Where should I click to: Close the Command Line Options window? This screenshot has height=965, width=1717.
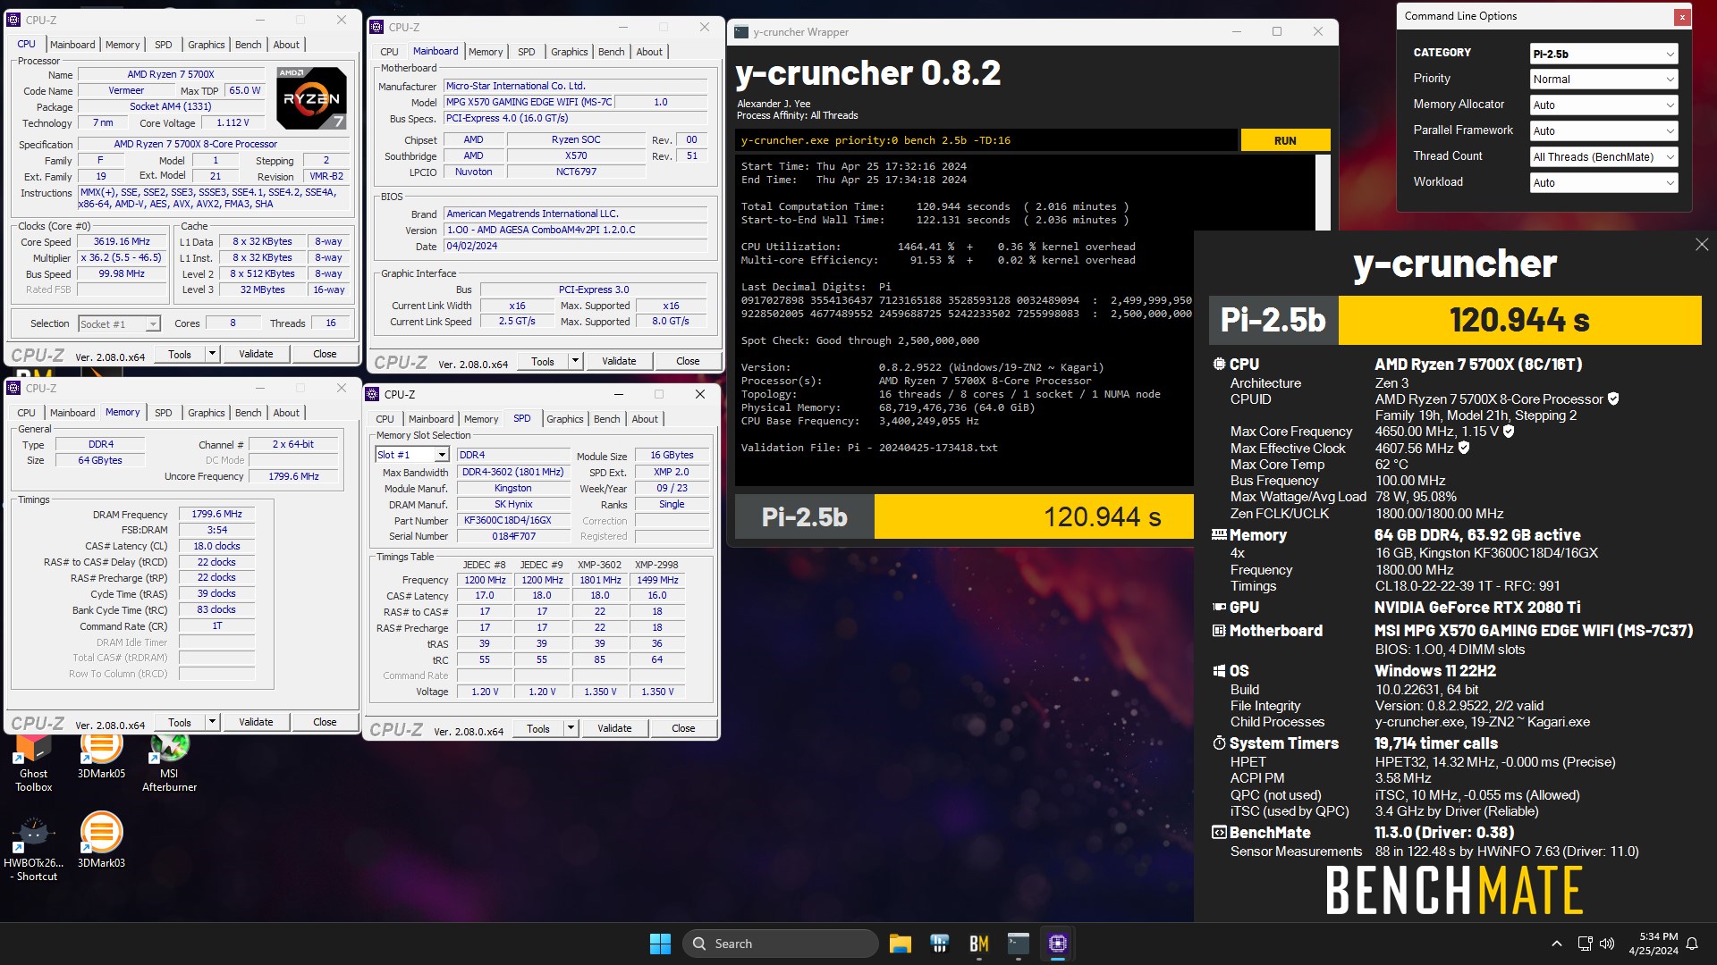[x=1681, y=16]
